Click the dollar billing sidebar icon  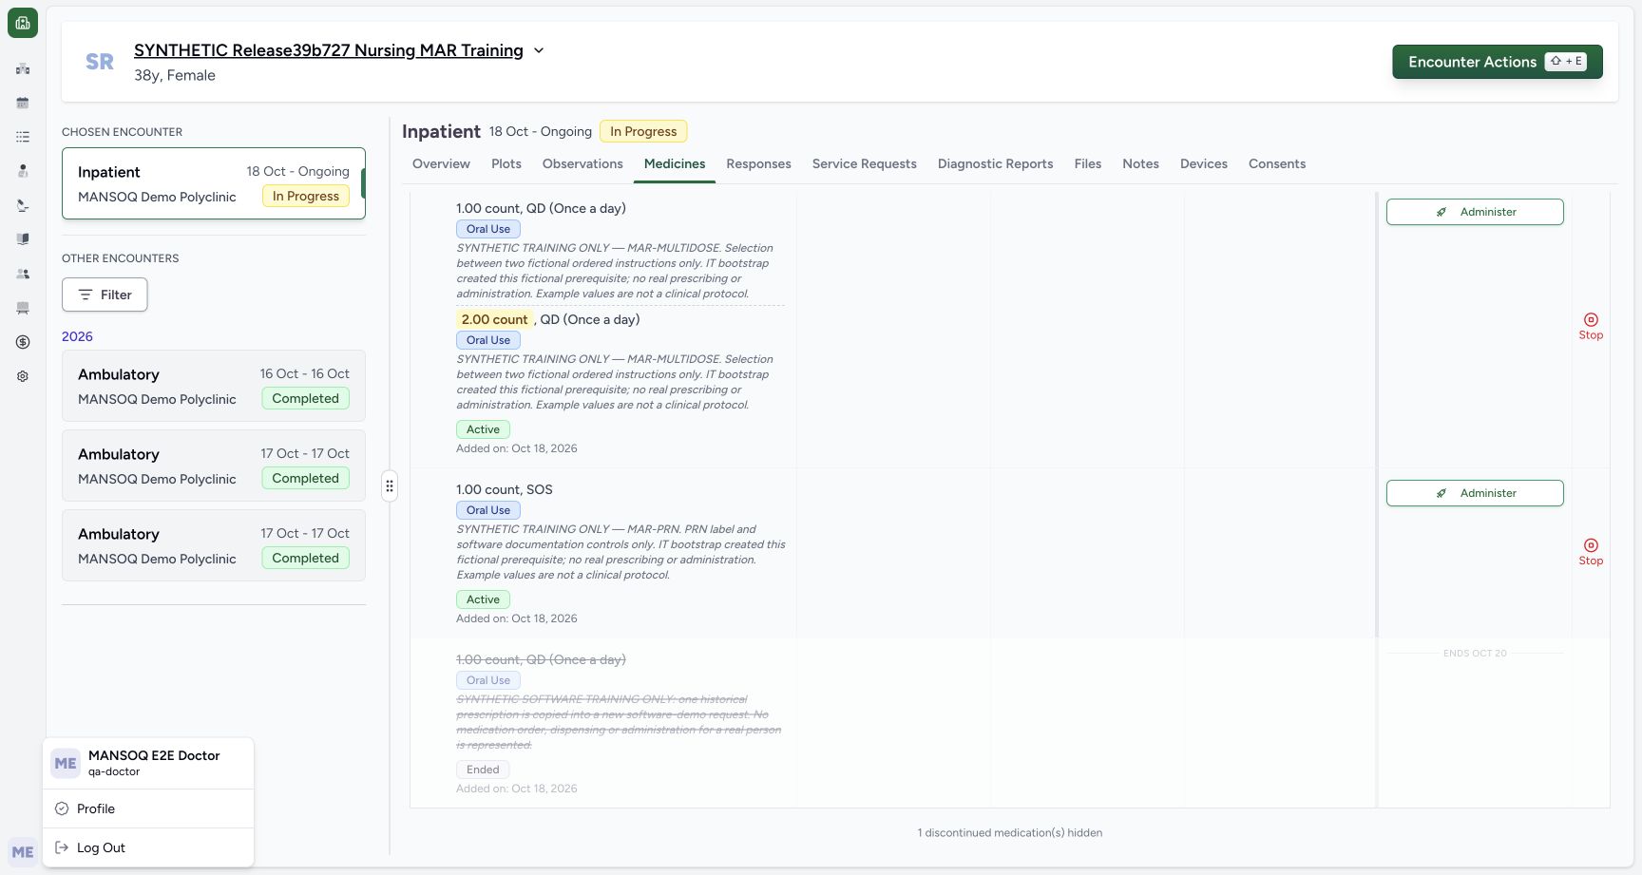tap(23, 342)
